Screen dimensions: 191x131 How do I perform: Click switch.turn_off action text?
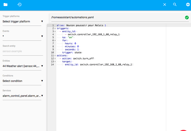click(x=83, y=58)
